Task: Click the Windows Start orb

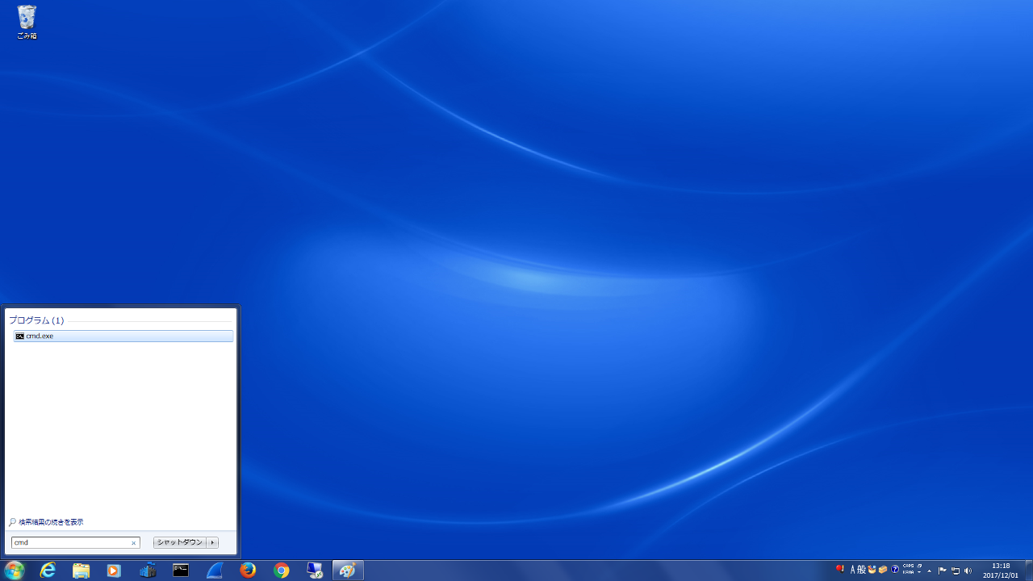Action: 14,571
